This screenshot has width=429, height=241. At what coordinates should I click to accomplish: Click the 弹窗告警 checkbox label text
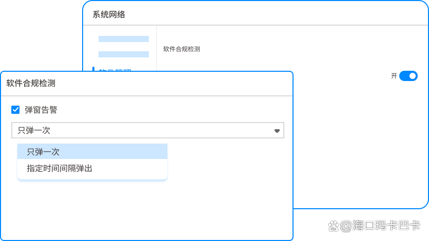point(41,110)
